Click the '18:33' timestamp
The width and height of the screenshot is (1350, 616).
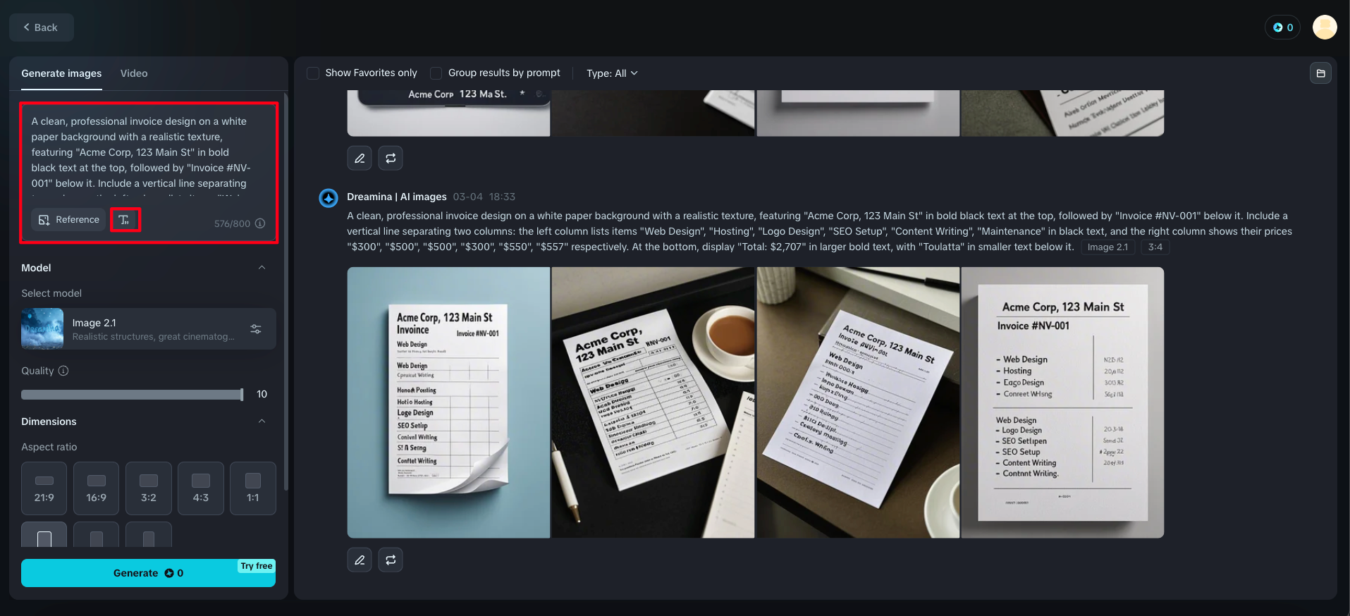(x=502, y=197)
